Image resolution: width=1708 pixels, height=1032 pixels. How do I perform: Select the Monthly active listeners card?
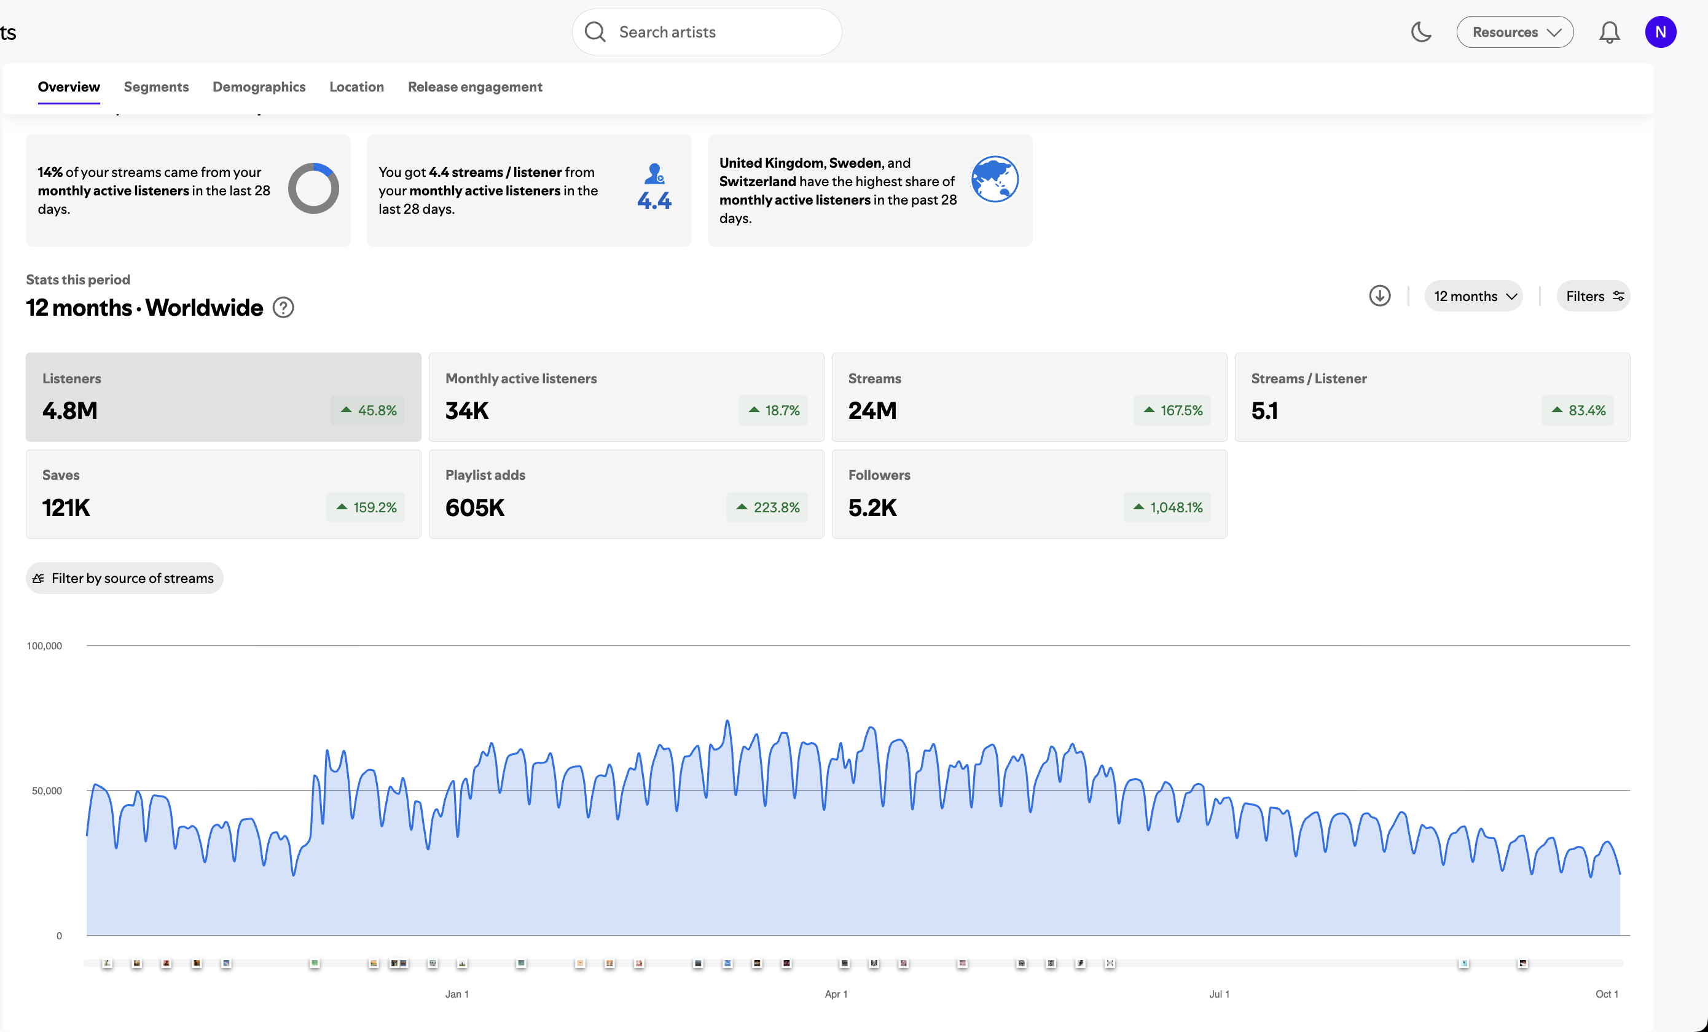626,397
